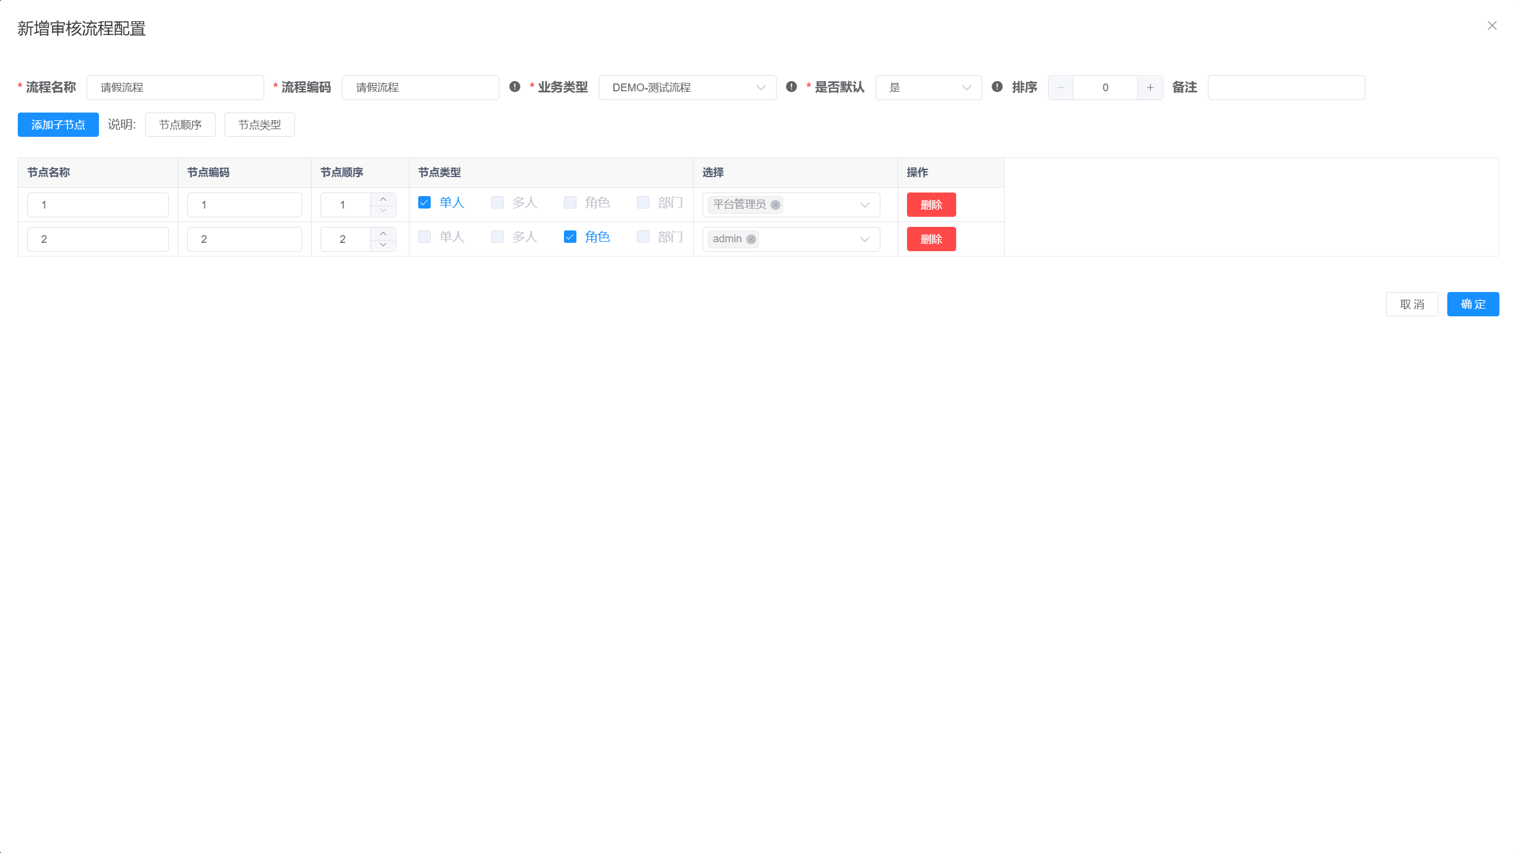Click the minus icon to decrease 排序
Image resolution: width=1516 pixels, height=853 pixels.
1060,87
